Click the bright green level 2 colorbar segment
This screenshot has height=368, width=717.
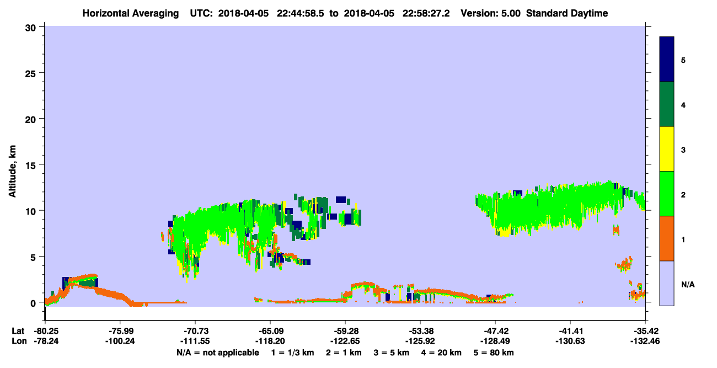pos(667,194)
